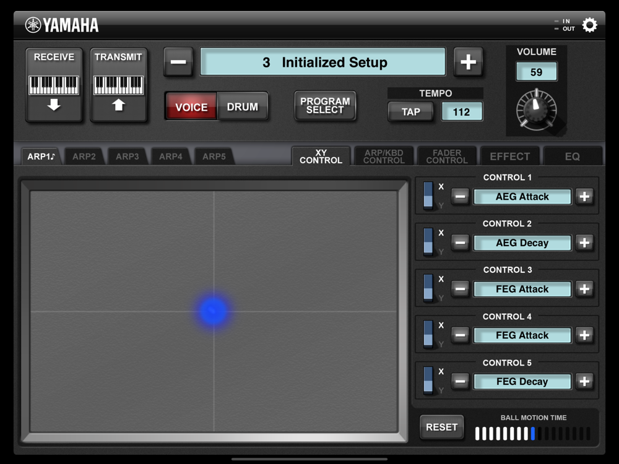Click the tempo value field 112
This screenshot has width=619, height=464.
[x=462, y=111]
